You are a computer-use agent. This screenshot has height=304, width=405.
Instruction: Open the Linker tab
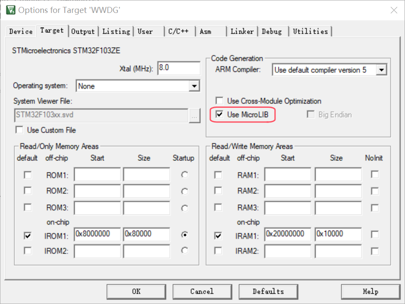tap(242, 31)
